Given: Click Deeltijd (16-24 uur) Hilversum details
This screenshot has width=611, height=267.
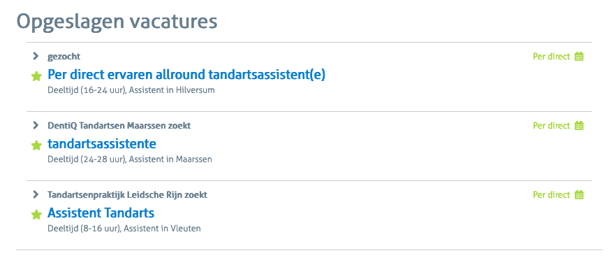Looking at the screenshot, I should coord(131,90).
